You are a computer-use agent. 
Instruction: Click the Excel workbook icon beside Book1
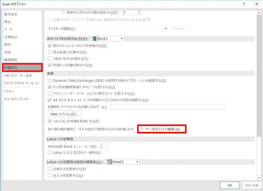[95, 39]
